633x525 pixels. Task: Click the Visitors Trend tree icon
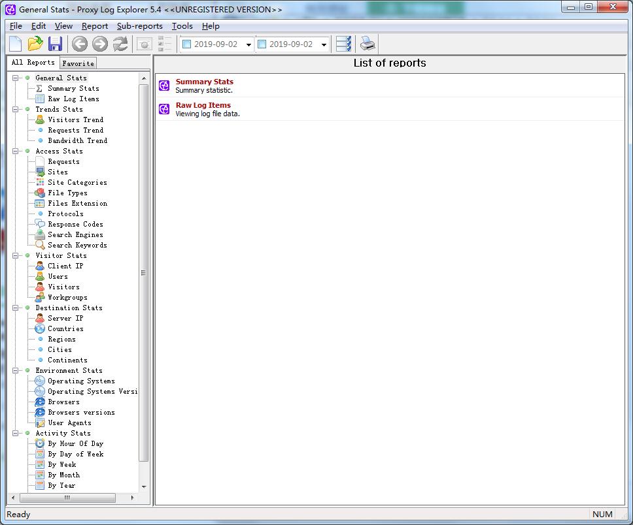[40, 119]
